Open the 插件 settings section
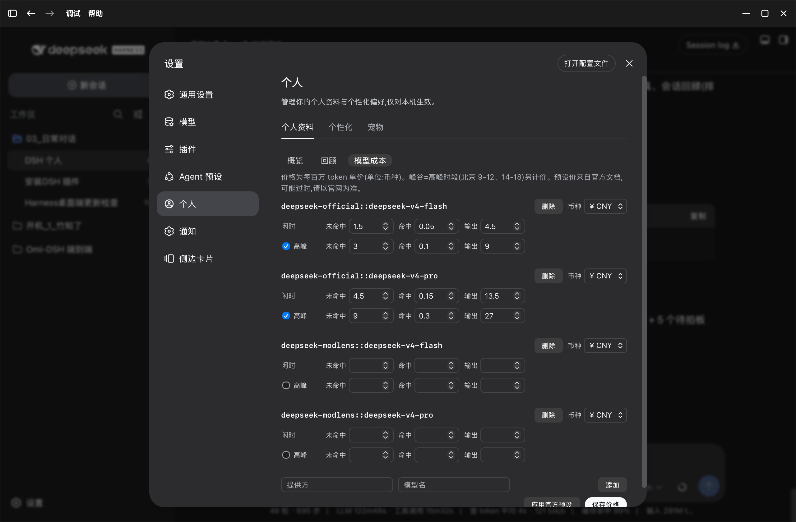Viewport: 796px width, 522px height. [x=207, y=149]
